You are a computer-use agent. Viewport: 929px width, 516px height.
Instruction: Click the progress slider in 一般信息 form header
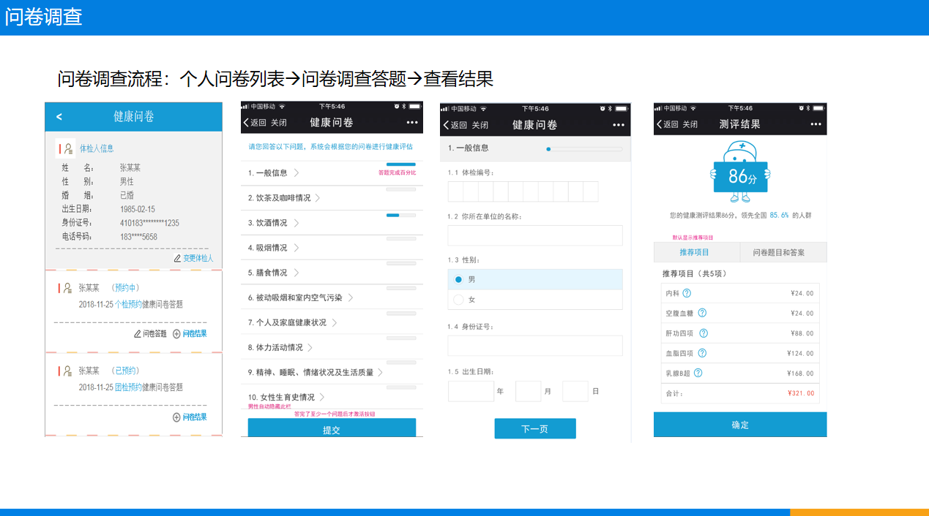585,149
